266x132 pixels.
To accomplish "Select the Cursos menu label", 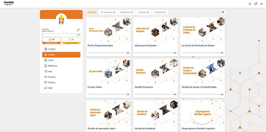I will [x=51, y=55].
